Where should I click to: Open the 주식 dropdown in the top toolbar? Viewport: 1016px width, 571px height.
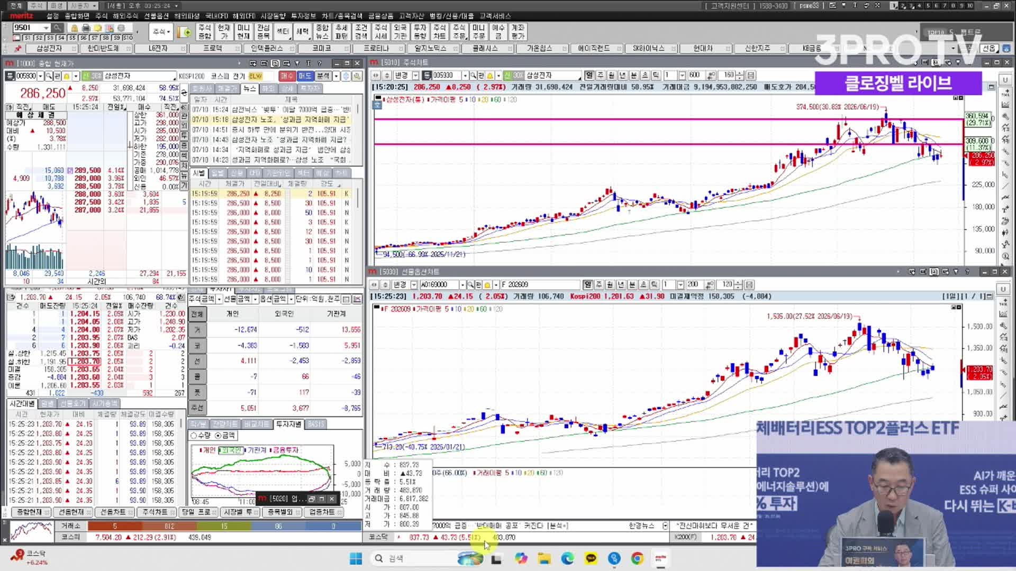point(162,32)
